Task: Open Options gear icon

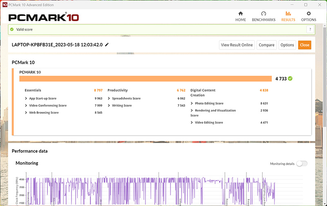Action: coord(309,13)
